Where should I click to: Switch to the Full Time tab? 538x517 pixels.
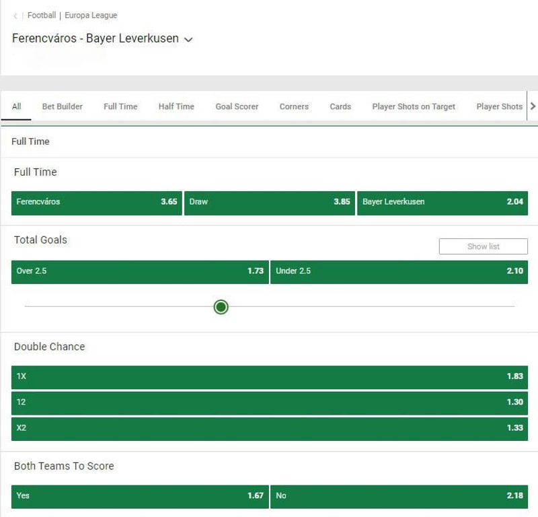(120, 106)
